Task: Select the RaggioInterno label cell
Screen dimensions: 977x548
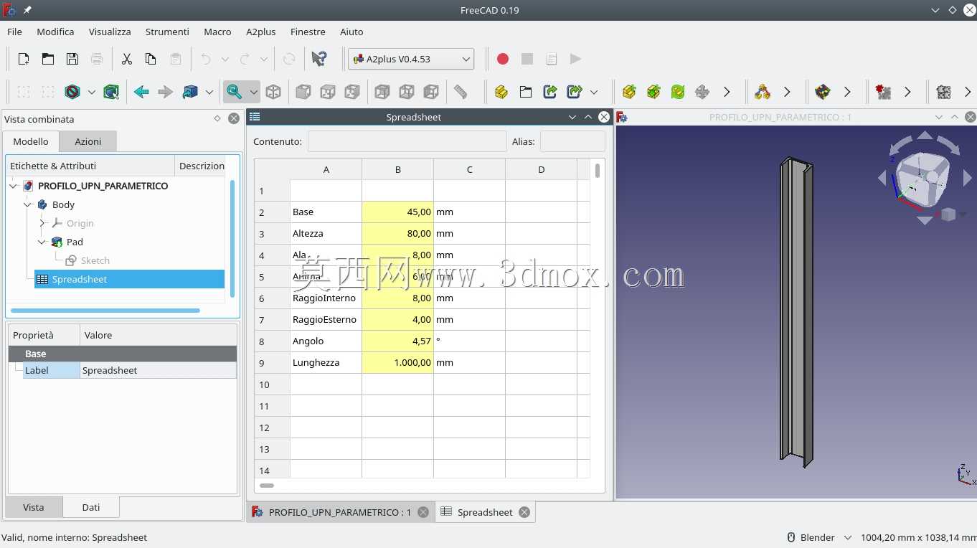Action: pos(326,298)
